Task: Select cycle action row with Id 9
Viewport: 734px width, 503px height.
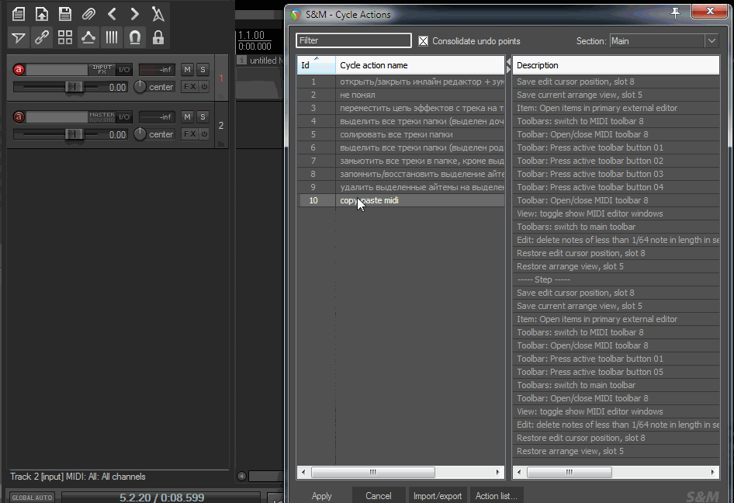Action: pyautogui.click(x=400, y=187)
